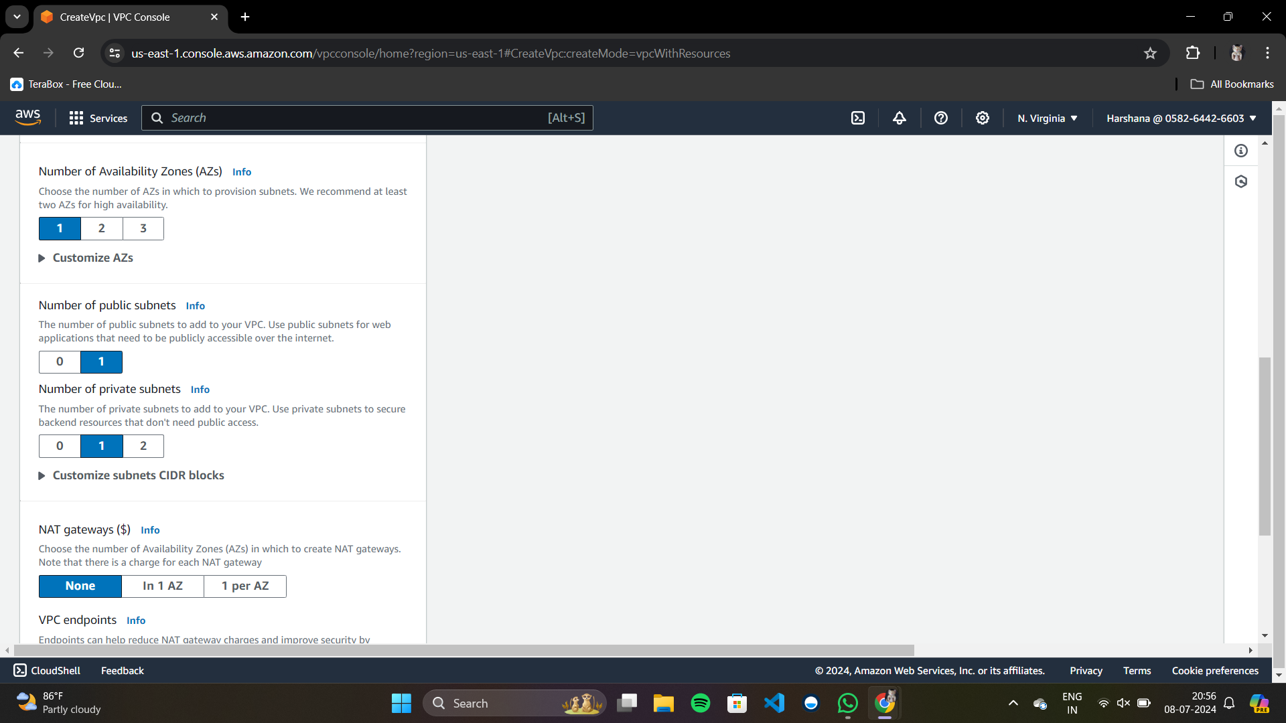
Task: Open the Services grid menu
Action: (x=98, y=118)
